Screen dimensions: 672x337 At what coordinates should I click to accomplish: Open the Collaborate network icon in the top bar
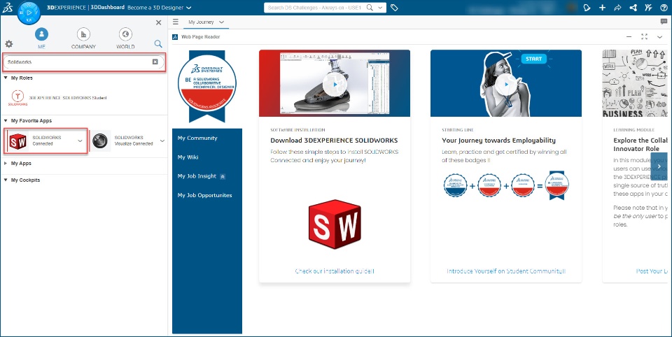click(633, 8)
